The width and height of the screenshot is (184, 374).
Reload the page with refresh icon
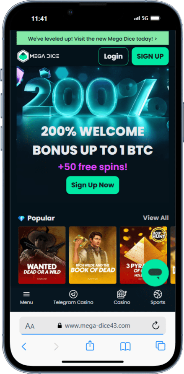coord(155,325)
